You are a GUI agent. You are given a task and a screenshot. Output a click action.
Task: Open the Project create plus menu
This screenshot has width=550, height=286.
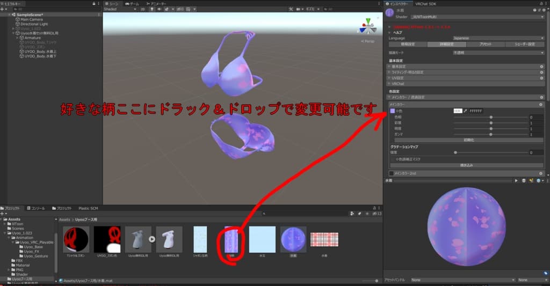(x=3, y=214)
